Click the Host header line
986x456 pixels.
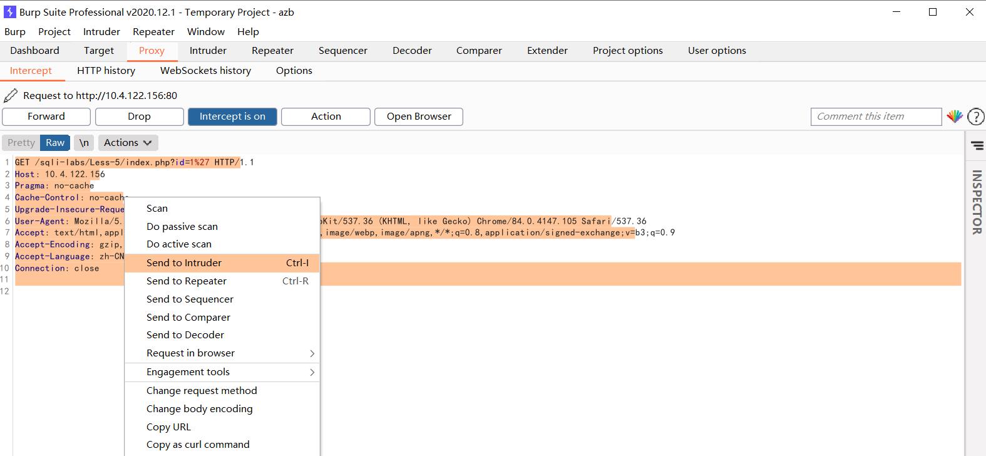tap(60, 174)
